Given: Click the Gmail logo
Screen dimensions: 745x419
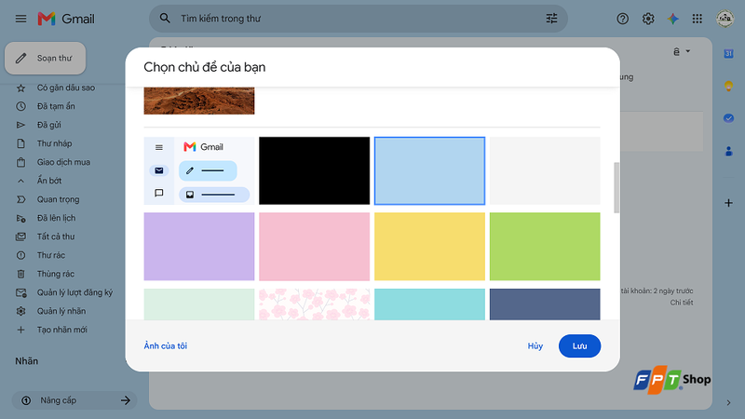Looking at the screenshot, I should coord(66,19).
